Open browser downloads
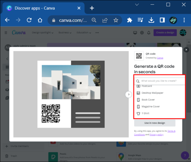This screenshot has height=162, width=191. pos(151,20)
